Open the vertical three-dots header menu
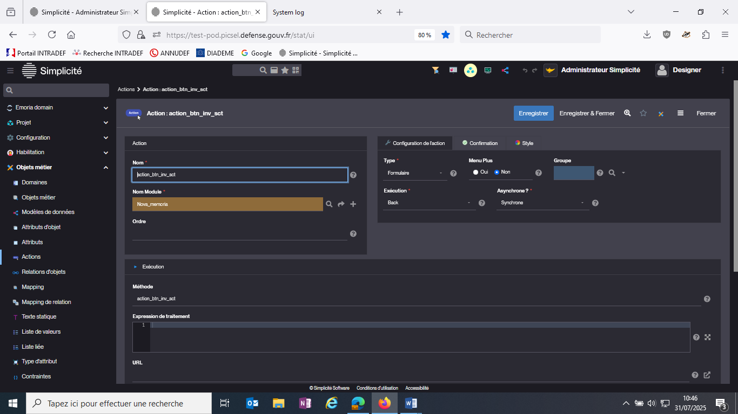Viewport: 738px width, 414px height. 723,70
